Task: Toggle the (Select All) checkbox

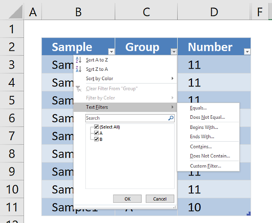Action: coord(96,127)
